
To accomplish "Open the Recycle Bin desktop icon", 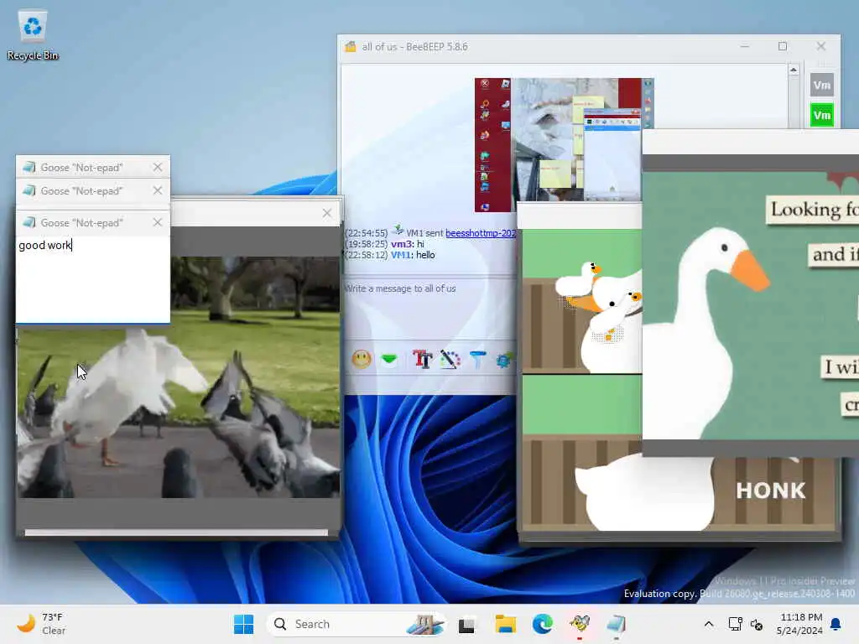I will click(33, 36).
